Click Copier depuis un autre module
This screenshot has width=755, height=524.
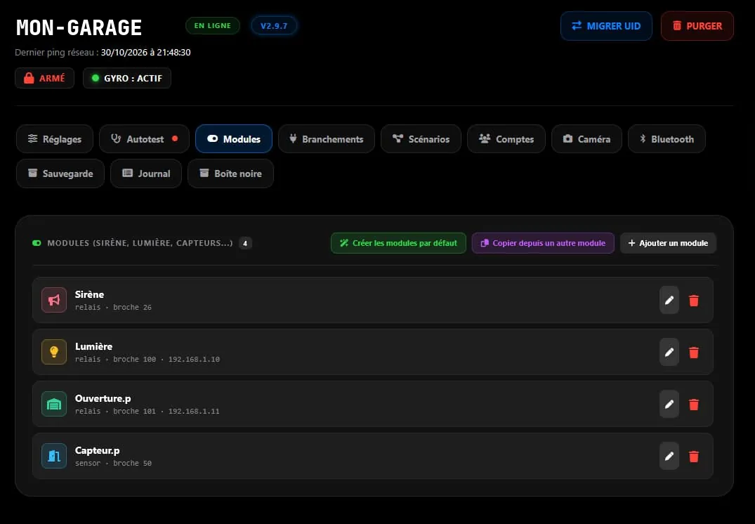click(543, 243)
